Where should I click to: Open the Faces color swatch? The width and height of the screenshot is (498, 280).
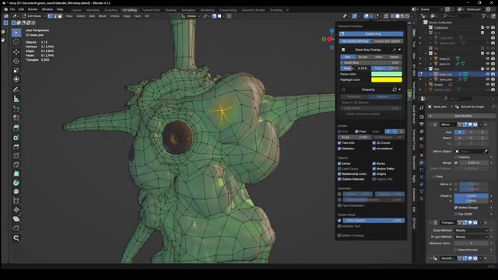pos(387,74)
